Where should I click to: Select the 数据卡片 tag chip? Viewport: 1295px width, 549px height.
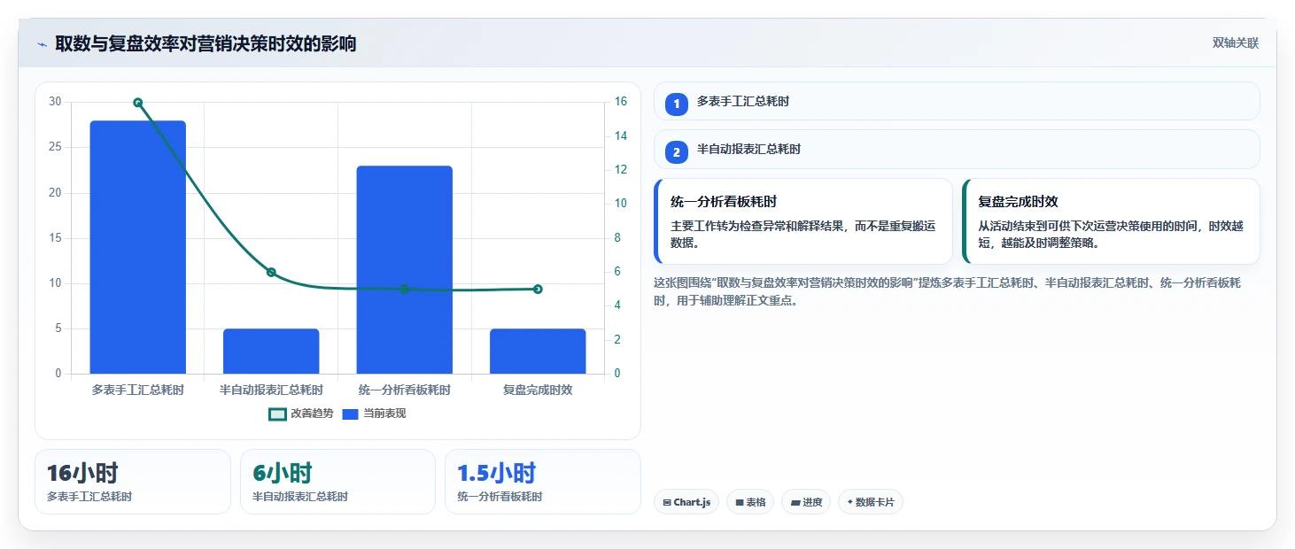point(871,502)
